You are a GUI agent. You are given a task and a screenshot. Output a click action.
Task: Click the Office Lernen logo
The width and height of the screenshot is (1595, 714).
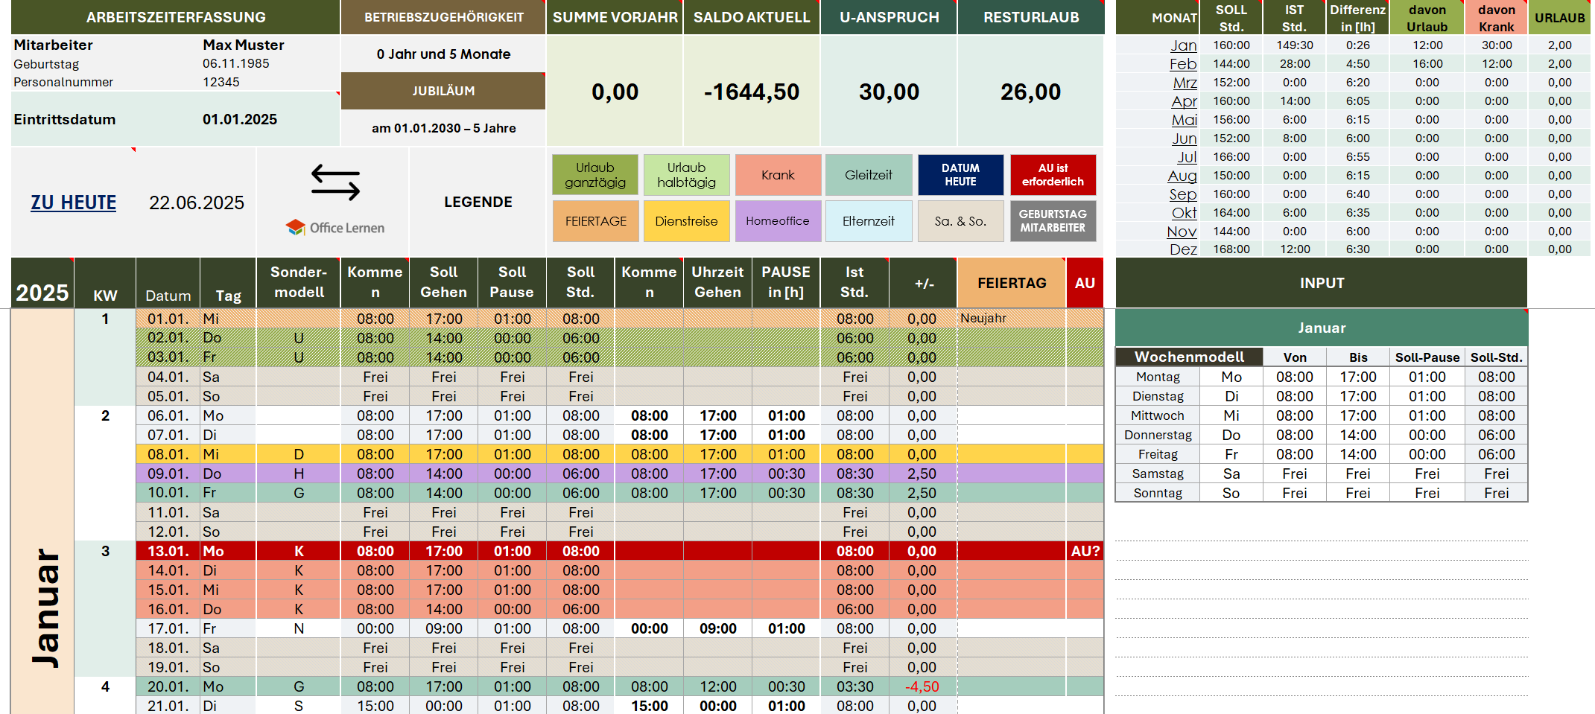coord(335,228)
